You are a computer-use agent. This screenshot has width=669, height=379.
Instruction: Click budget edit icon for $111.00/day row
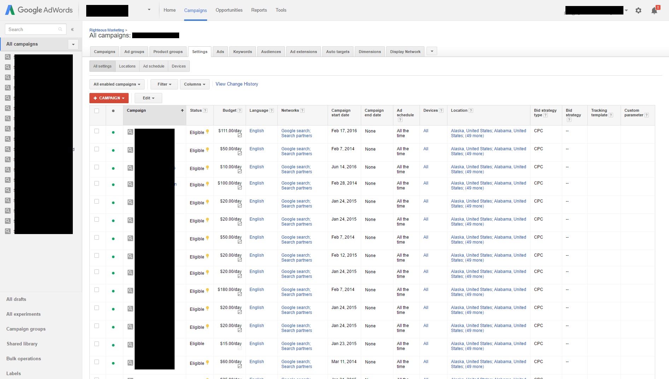(x=240, y=136)
